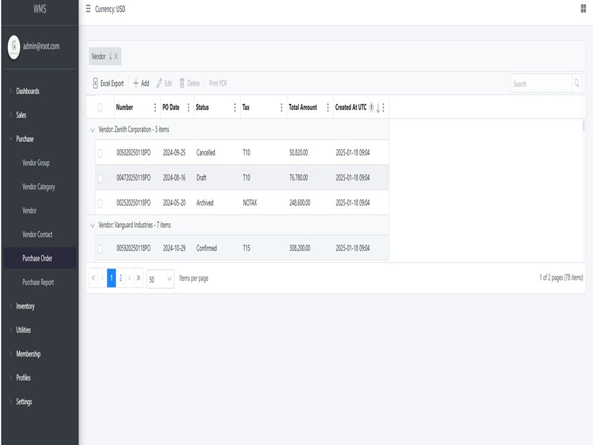The height and width of the screenshot is (445, 593).
Task: Click the trash Delete icon
Action: (x=182, y=83)
